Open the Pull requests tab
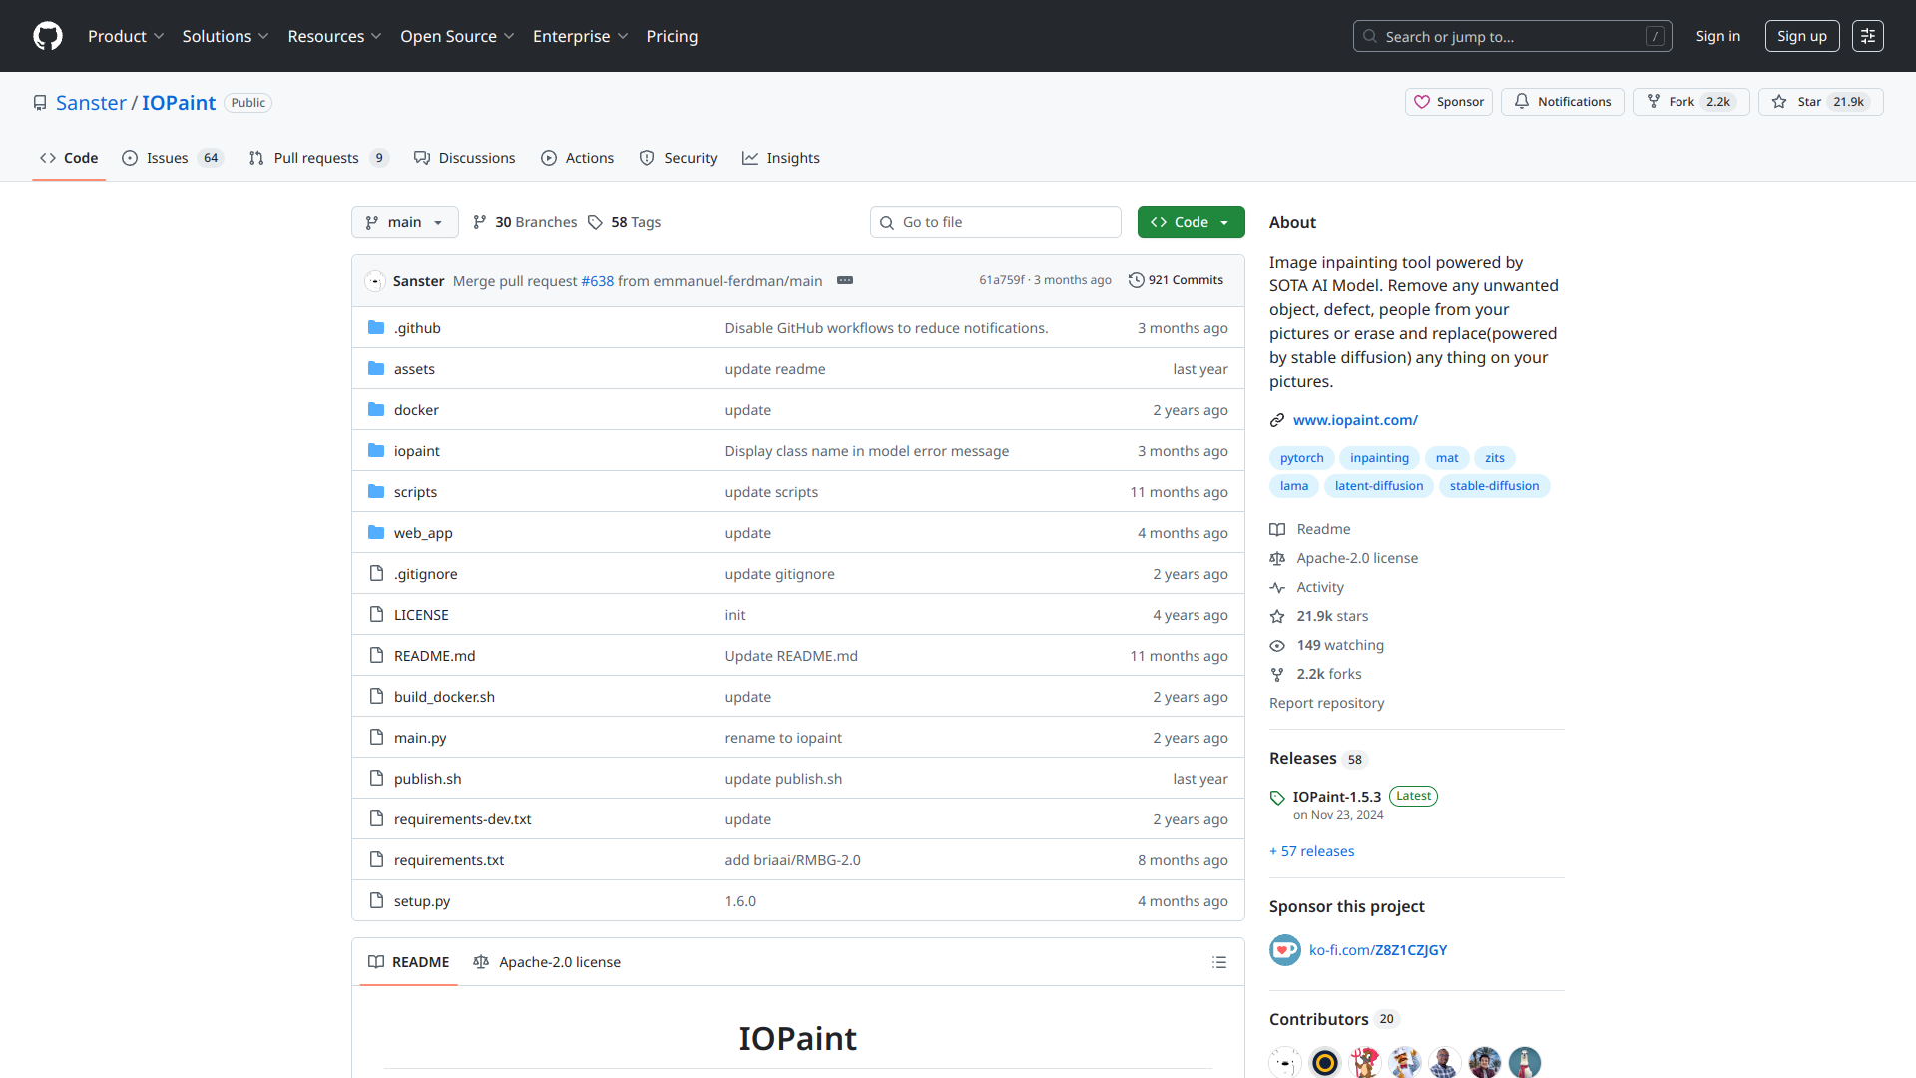 pos(317,158)
